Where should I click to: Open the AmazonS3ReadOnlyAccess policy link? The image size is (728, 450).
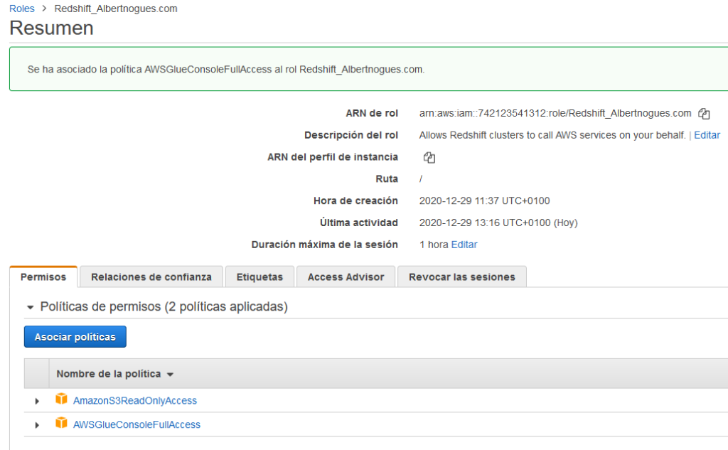click(135, 401)
